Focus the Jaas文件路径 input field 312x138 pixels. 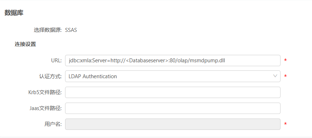[x=173, y=108]
